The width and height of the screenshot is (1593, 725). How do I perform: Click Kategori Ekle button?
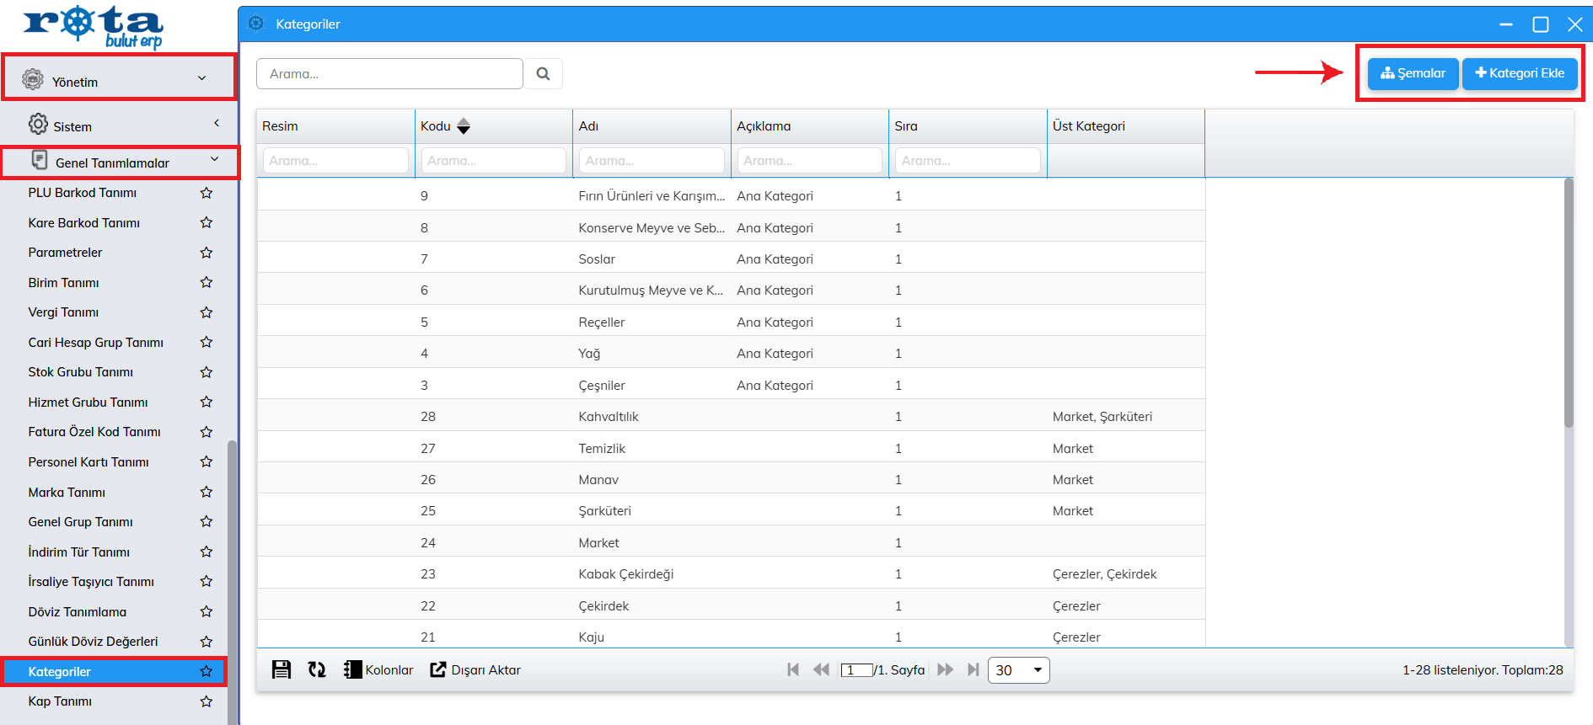[x=1520, y=73]
